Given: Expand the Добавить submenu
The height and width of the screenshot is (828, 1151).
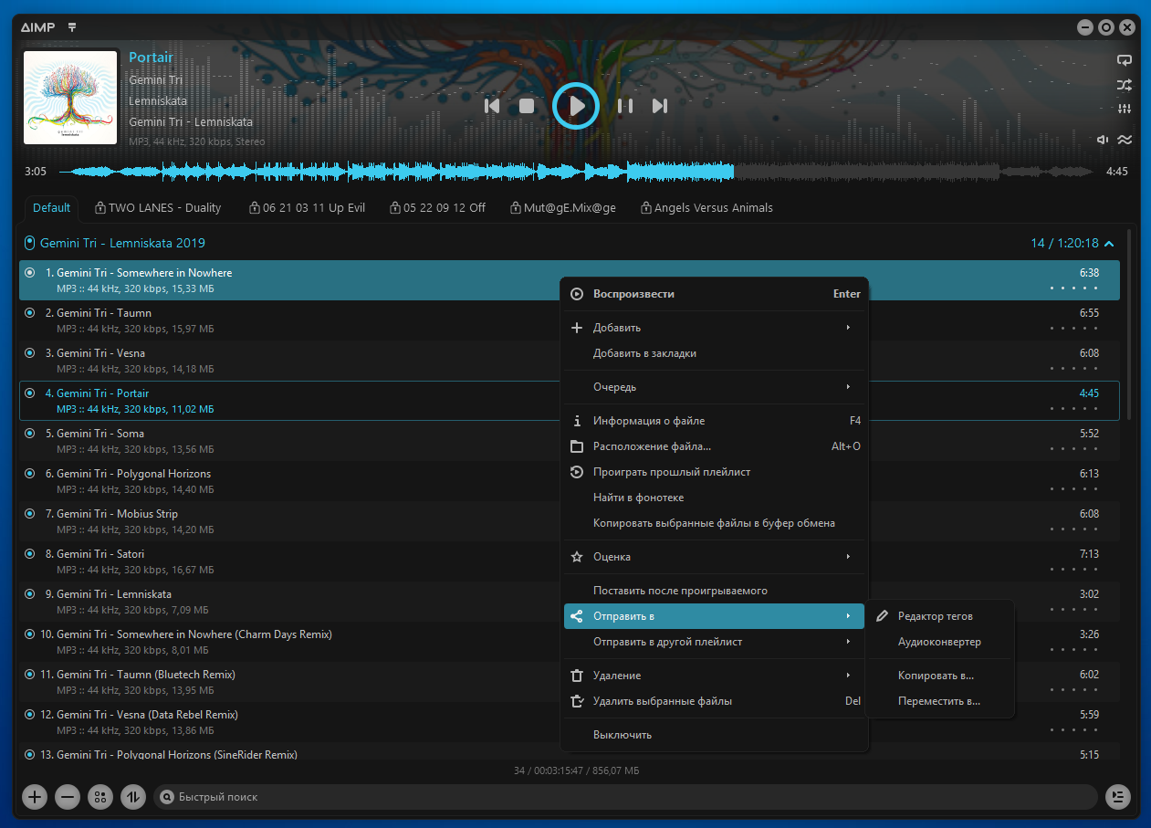Looking at the screenshot, I should click(714, 328).
